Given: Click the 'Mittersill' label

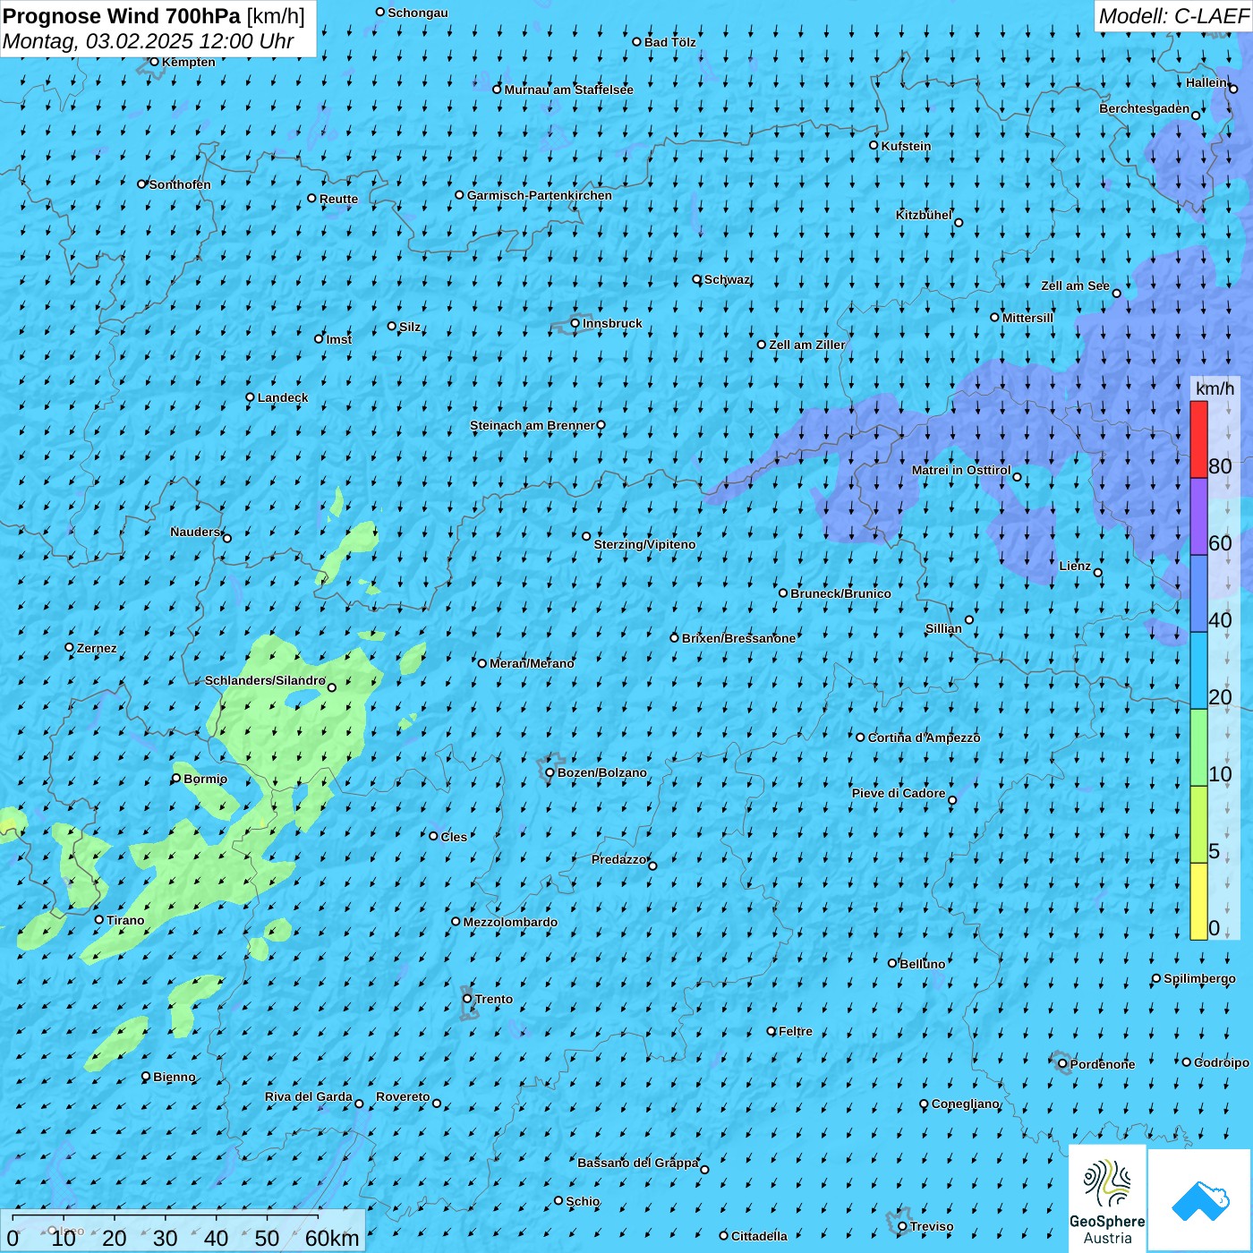Looking at the screenshot, I should click(1027, 318).
